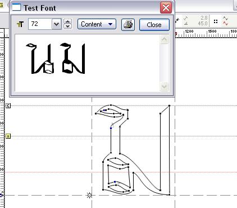
Task: Click the x-height 'x' guideline marker
Action: tap(8, 136)
